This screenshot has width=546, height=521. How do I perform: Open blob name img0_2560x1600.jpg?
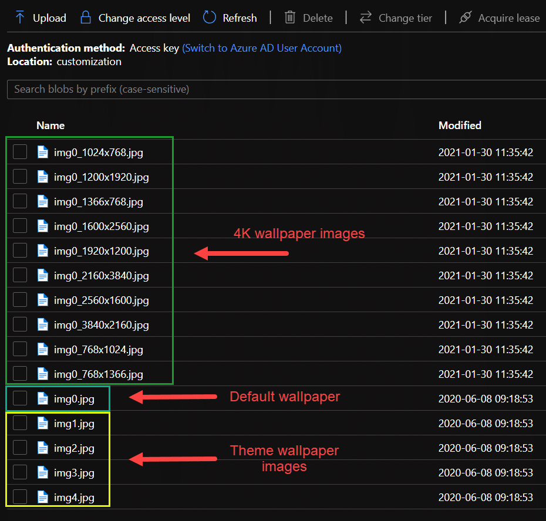pyautogui.click(x=102, y=301)
